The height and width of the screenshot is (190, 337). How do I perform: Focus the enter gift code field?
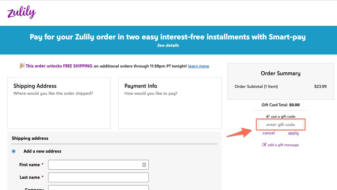(281, 125)
